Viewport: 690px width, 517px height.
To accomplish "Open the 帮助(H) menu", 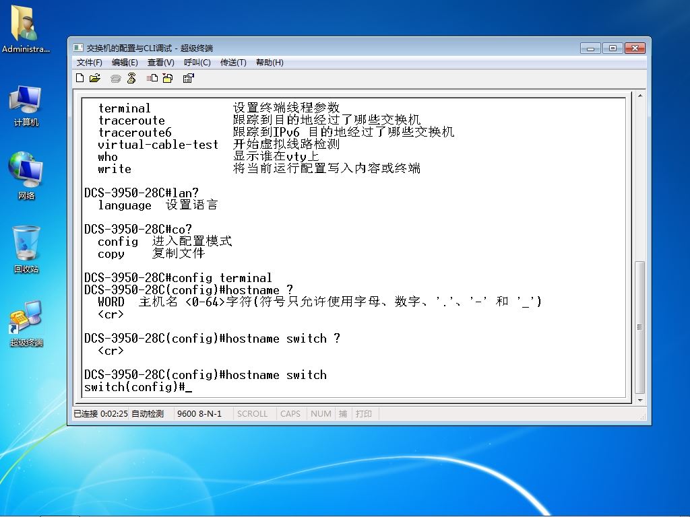I will pyautogui.click(x=270, y=63).
